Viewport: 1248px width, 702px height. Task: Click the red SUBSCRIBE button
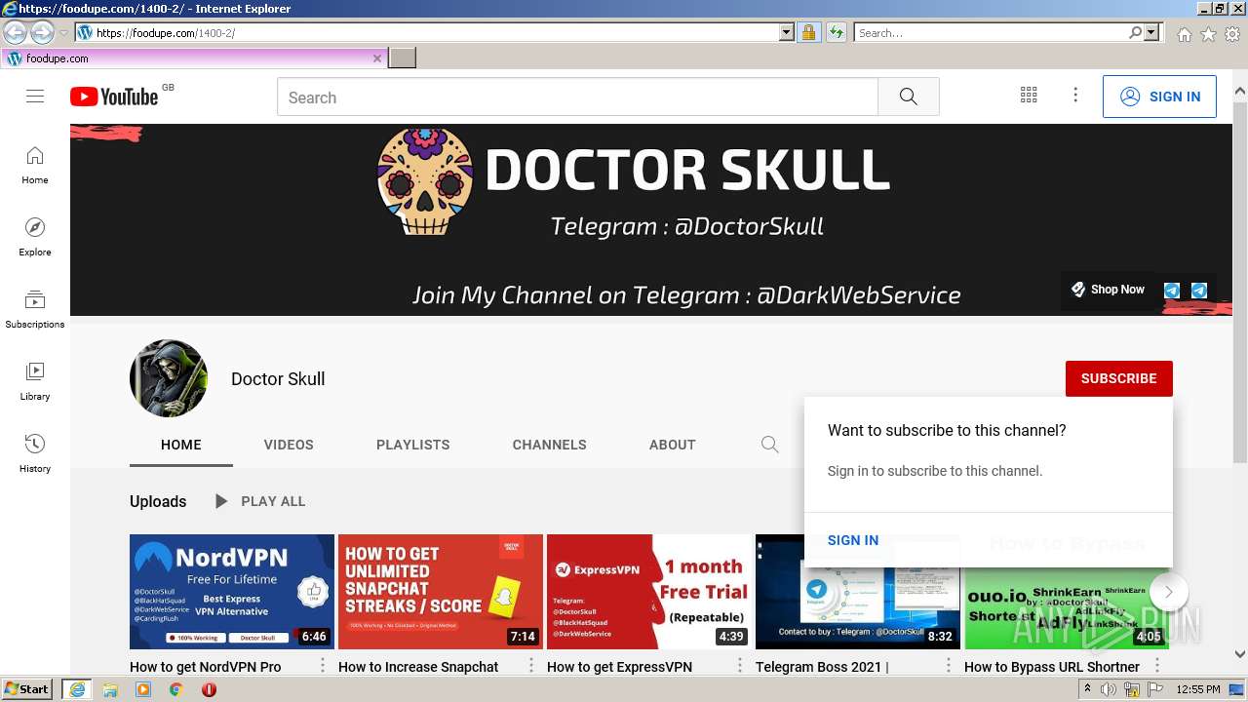click(x=1119, y=378)
